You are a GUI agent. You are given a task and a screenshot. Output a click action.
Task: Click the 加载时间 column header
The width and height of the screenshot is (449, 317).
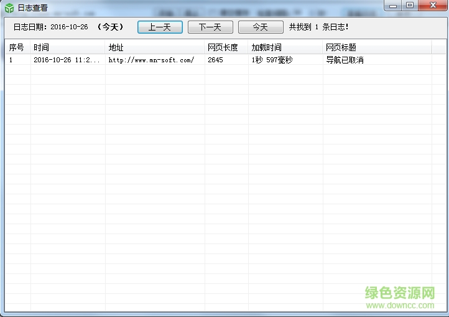(x=285, y=47)
